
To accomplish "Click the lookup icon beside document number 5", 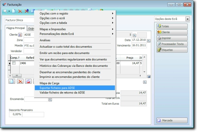I will (x=135, y=35).
